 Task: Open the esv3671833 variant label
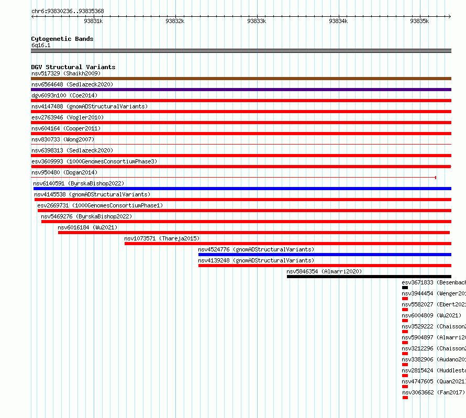(x=434, y=282)
